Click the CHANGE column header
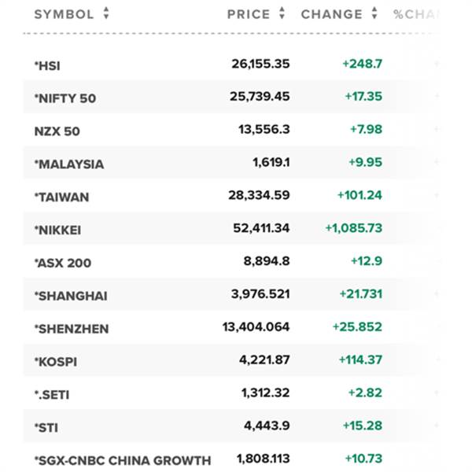The image size is (472, 472). click(x=332, y=14)
